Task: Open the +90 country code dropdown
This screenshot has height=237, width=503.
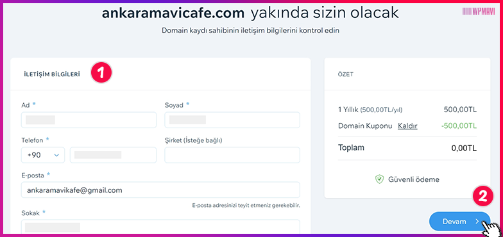Action: pyautogui.click(x=43, y=155)
